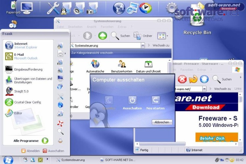Open the camera folder dock icon
Viewport: 246px width, 164px height.
[92, 9]
